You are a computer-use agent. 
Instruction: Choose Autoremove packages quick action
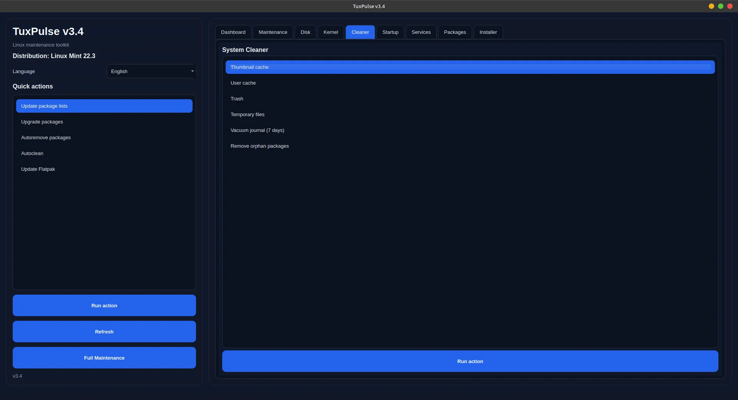click(x=46, y=138)
